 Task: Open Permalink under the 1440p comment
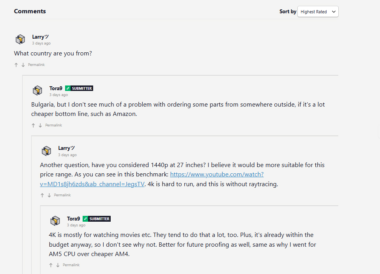coord(62,195)
